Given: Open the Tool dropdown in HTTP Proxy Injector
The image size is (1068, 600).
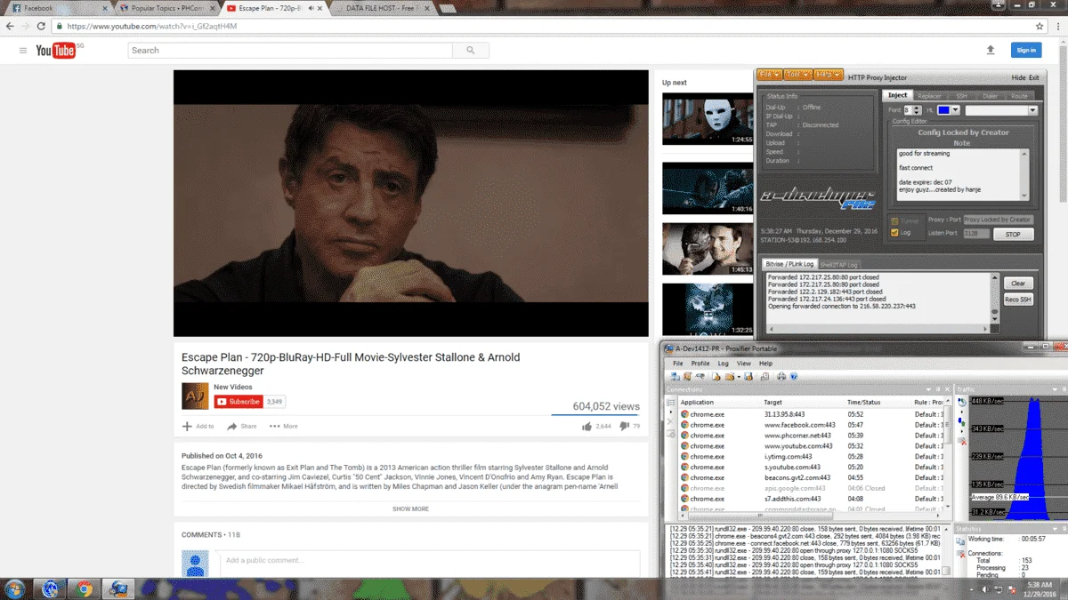Looking at the screenshot, I should coord(798,75).
